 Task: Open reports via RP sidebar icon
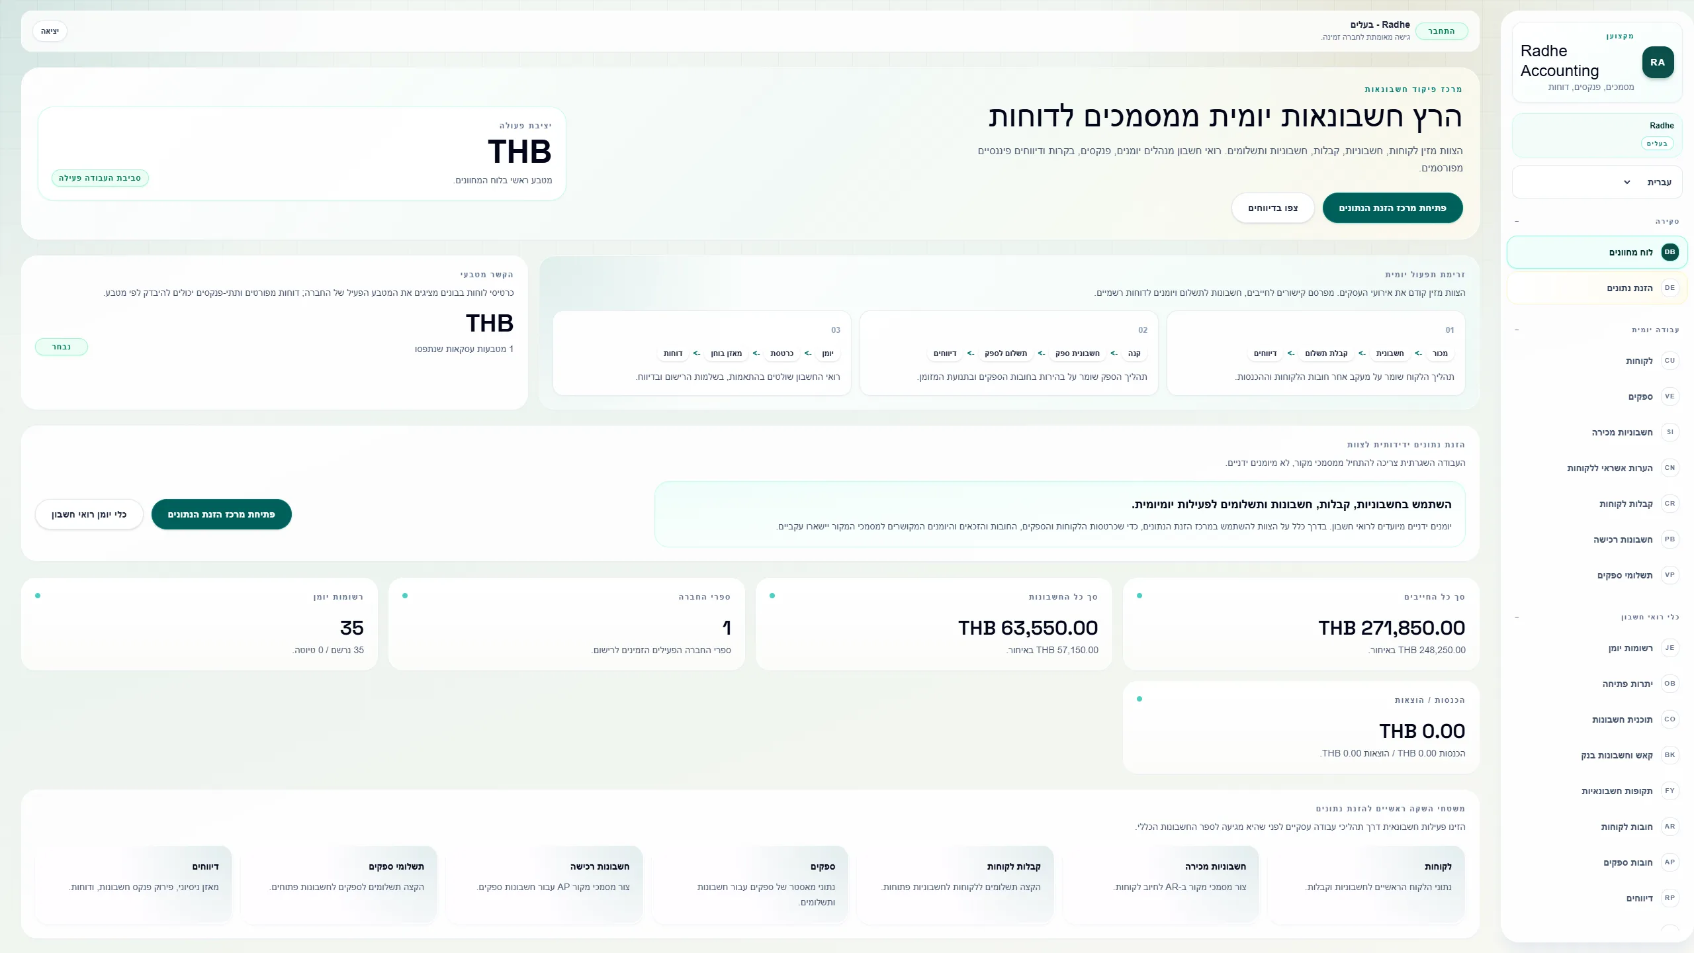coord(1670,898)
